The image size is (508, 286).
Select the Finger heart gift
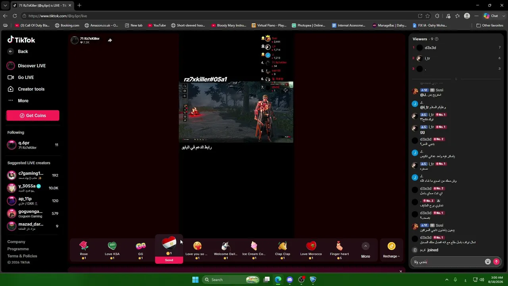(339, 251)
